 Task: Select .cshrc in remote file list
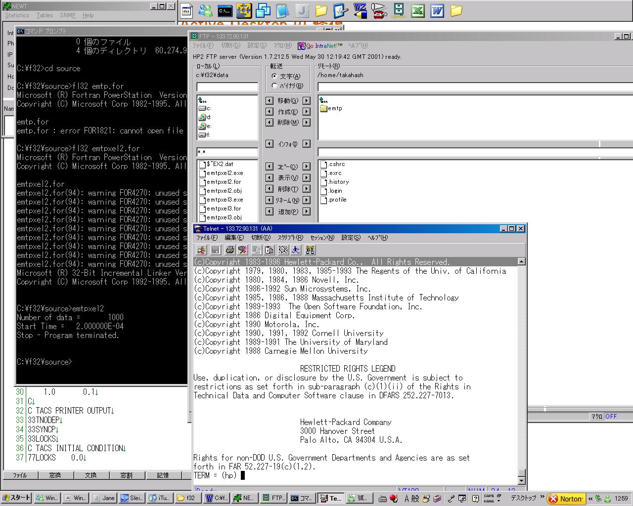[333, 164]
